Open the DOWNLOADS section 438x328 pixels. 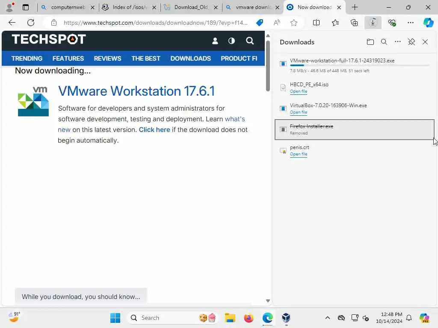tap(190, 58)
